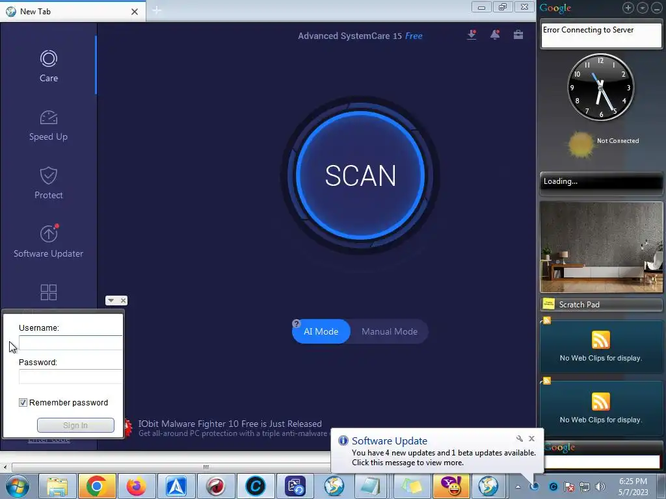666x499 pixels.
Task: Open the notification bell icon
Action: tap(495, 35)
